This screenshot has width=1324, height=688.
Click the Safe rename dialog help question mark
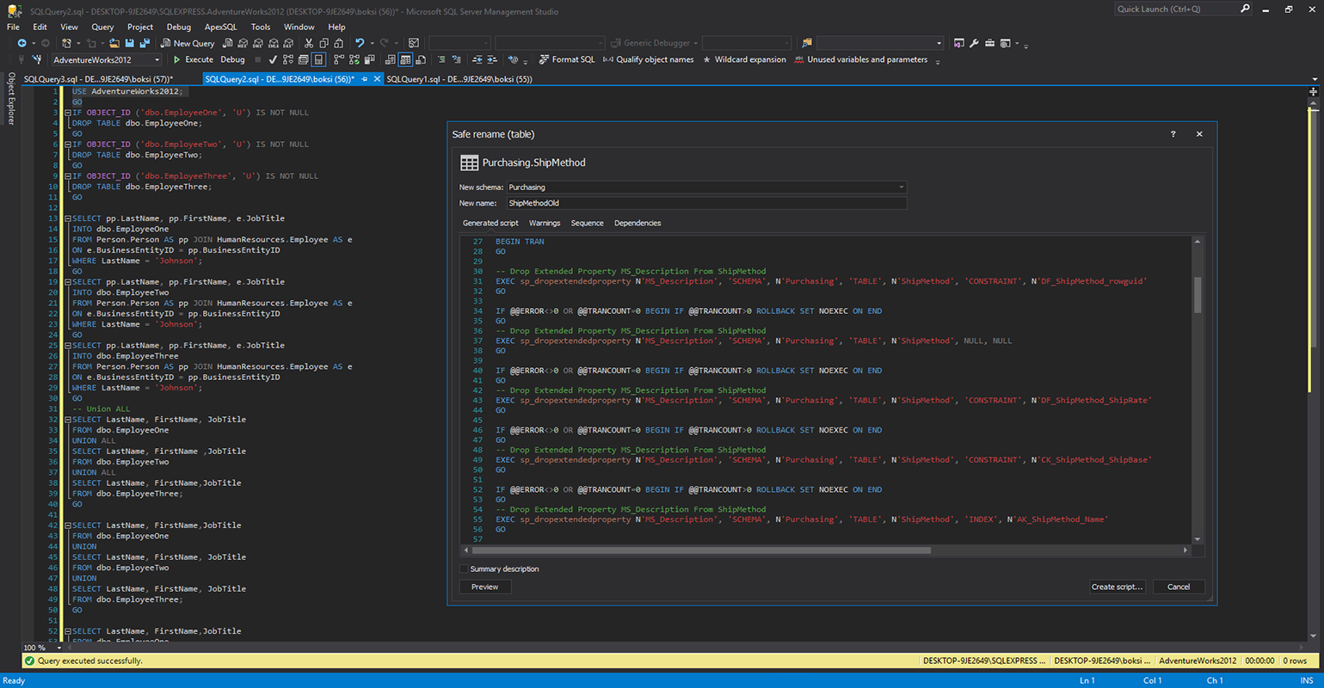(x=1173, y=134)
